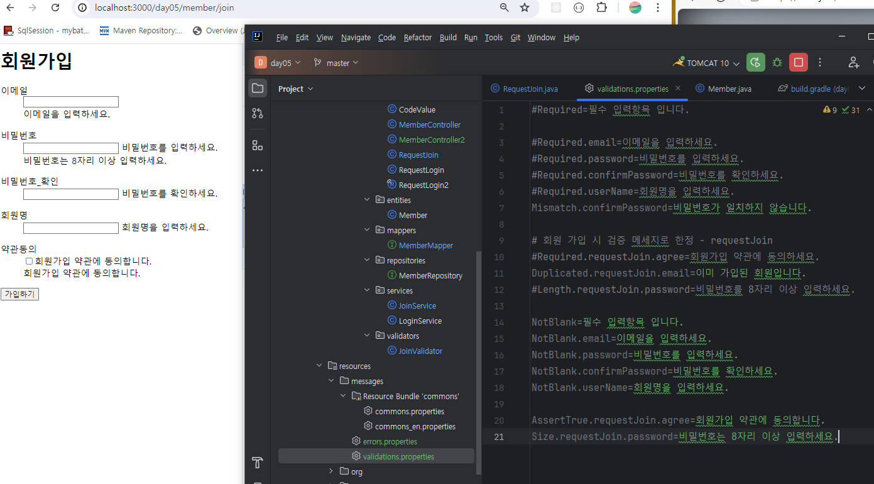Close the validations.properties tab
Viewport: 874px width, 484px height.
pos(678,89)
